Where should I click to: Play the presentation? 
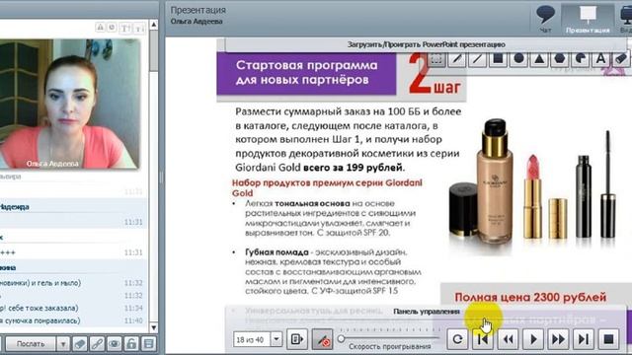click(533, 339)
